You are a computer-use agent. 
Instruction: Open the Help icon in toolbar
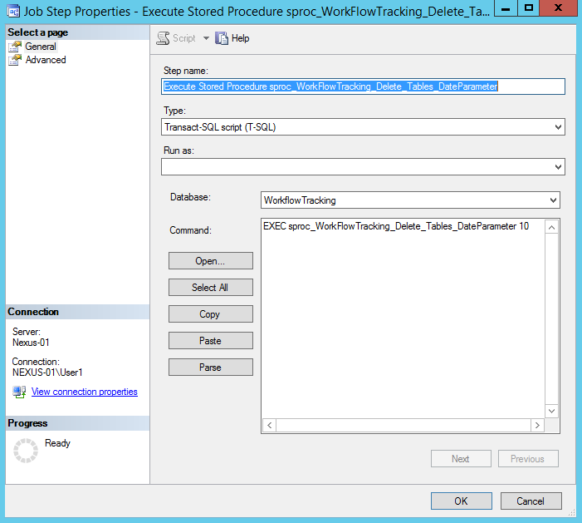click(222, 38)
